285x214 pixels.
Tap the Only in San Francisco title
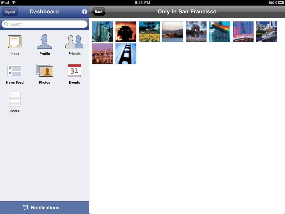tap(187, 11)
